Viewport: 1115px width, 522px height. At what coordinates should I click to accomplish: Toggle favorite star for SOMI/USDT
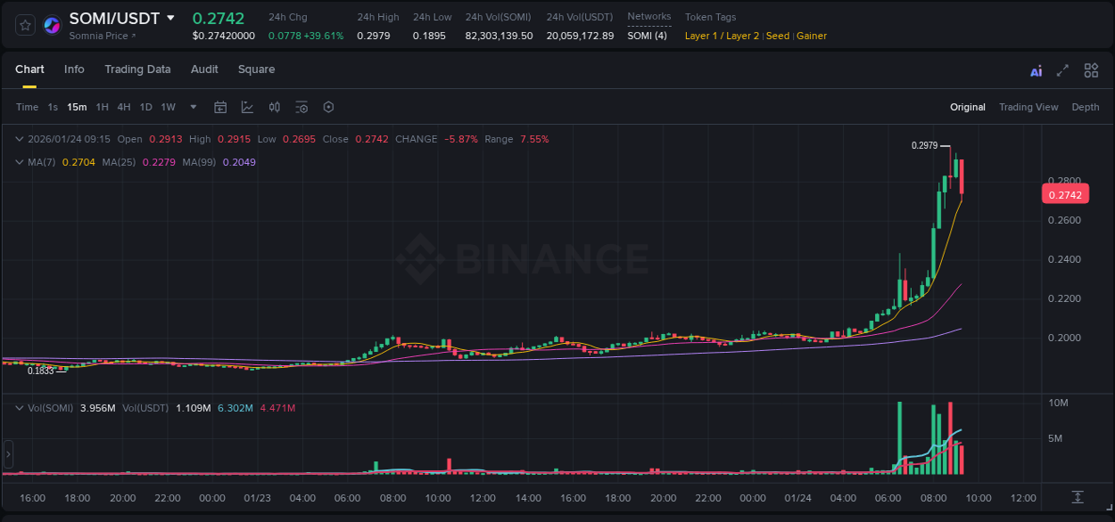24,24
